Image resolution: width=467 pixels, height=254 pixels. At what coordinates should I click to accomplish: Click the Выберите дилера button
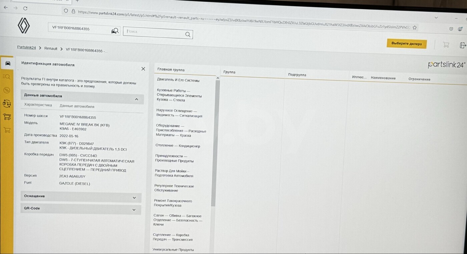(x=407, y=43)
